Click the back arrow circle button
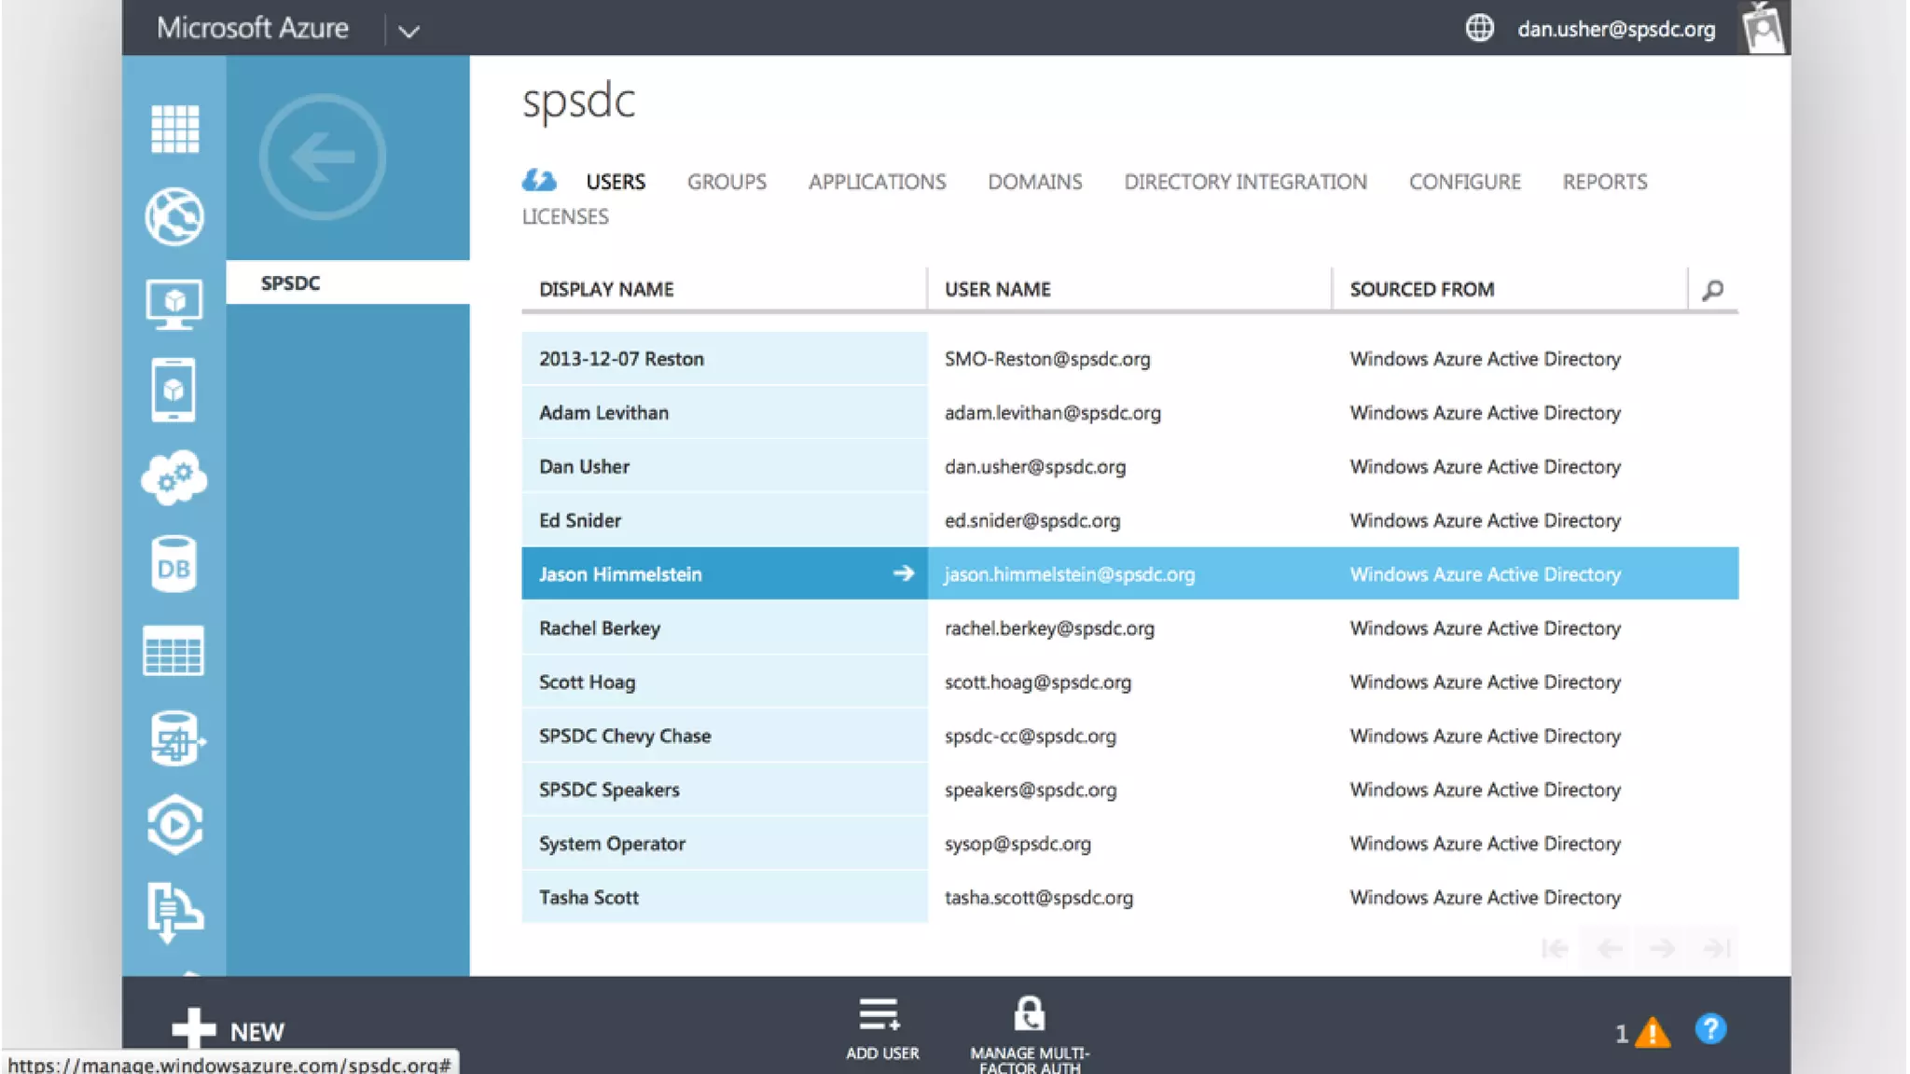Screen dimensions: 1910x1074 click(323, 157)
